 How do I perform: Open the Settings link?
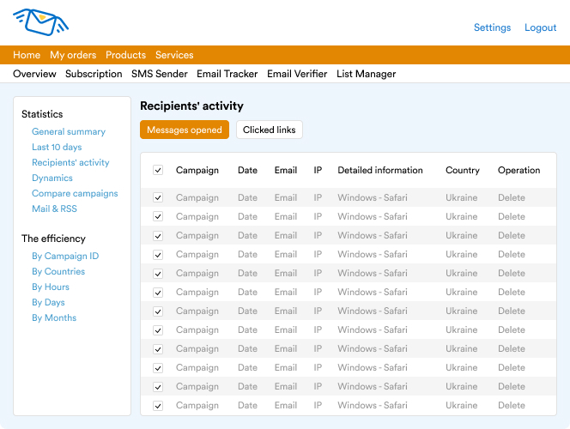[492, 27]
